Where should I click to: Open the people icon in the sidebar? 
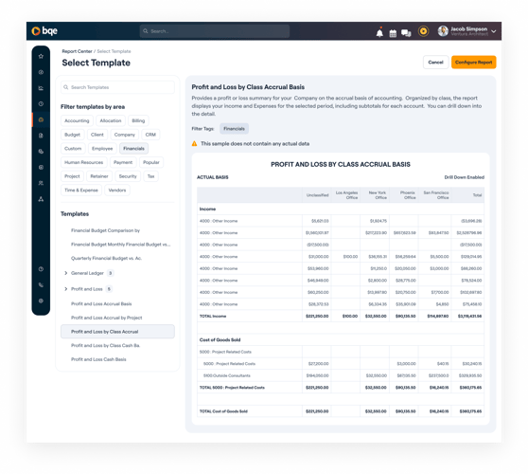tap(41, 183)
